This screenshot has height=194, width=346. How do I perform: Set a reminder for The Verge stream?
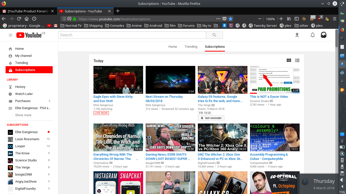pos(211,118)
